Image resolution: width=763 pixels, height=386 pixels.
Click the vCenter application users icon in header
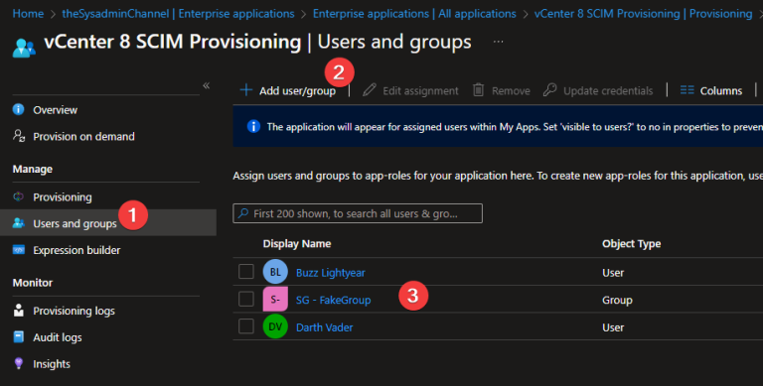(x=24, y=48)
